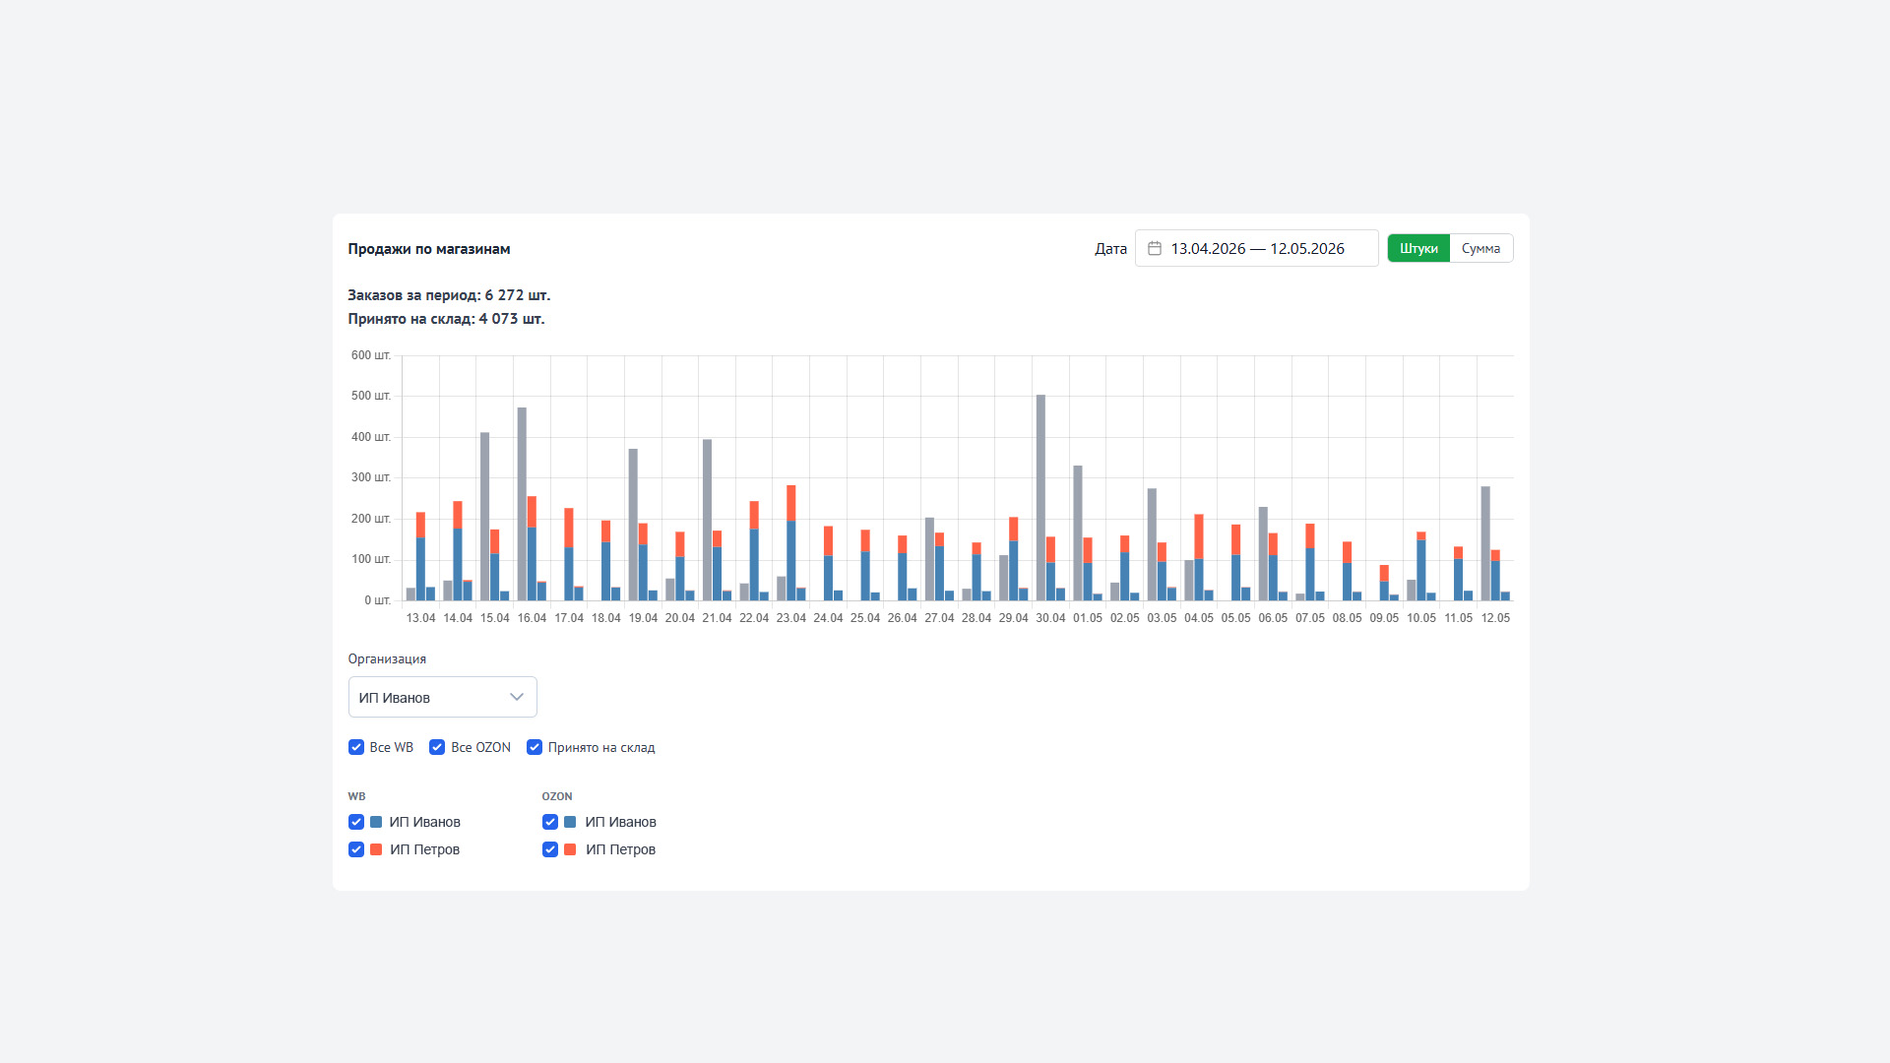Viewport: 1890px width, 1063px height.
Task: Click the WB group heading in legend
Action: coord(356,796)
